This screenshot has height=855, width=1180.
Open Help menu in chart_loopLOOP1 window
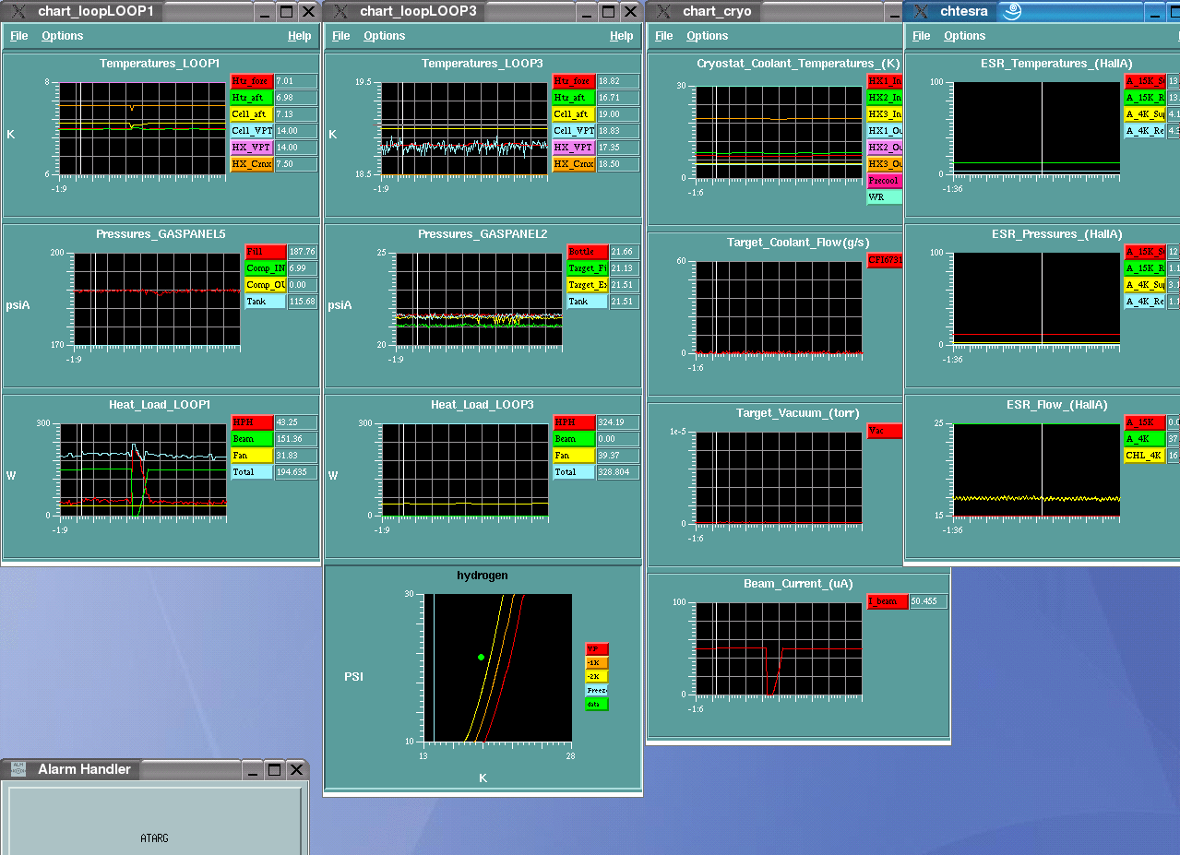[300, 36]
